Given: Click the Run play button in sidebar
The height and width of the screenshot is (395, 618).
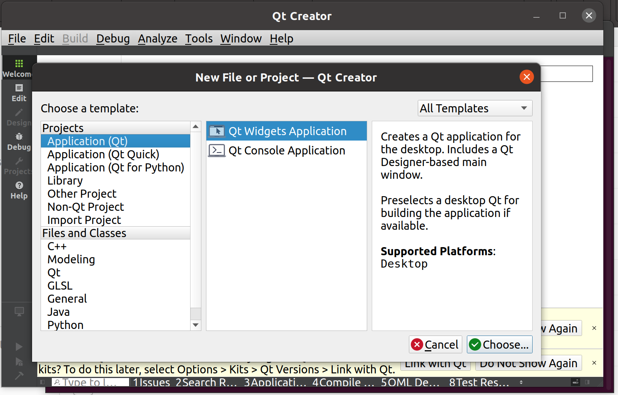Looking at the screenshot, I should (x=19, y=346).
